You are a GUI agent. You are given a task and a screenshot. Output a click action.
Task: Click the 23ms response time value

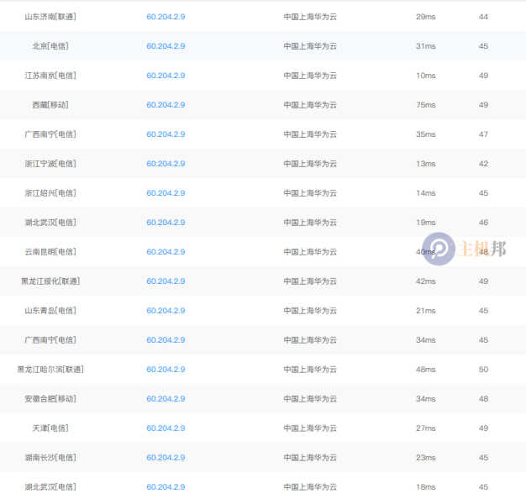pyautogui.click(x=426, y=458)
